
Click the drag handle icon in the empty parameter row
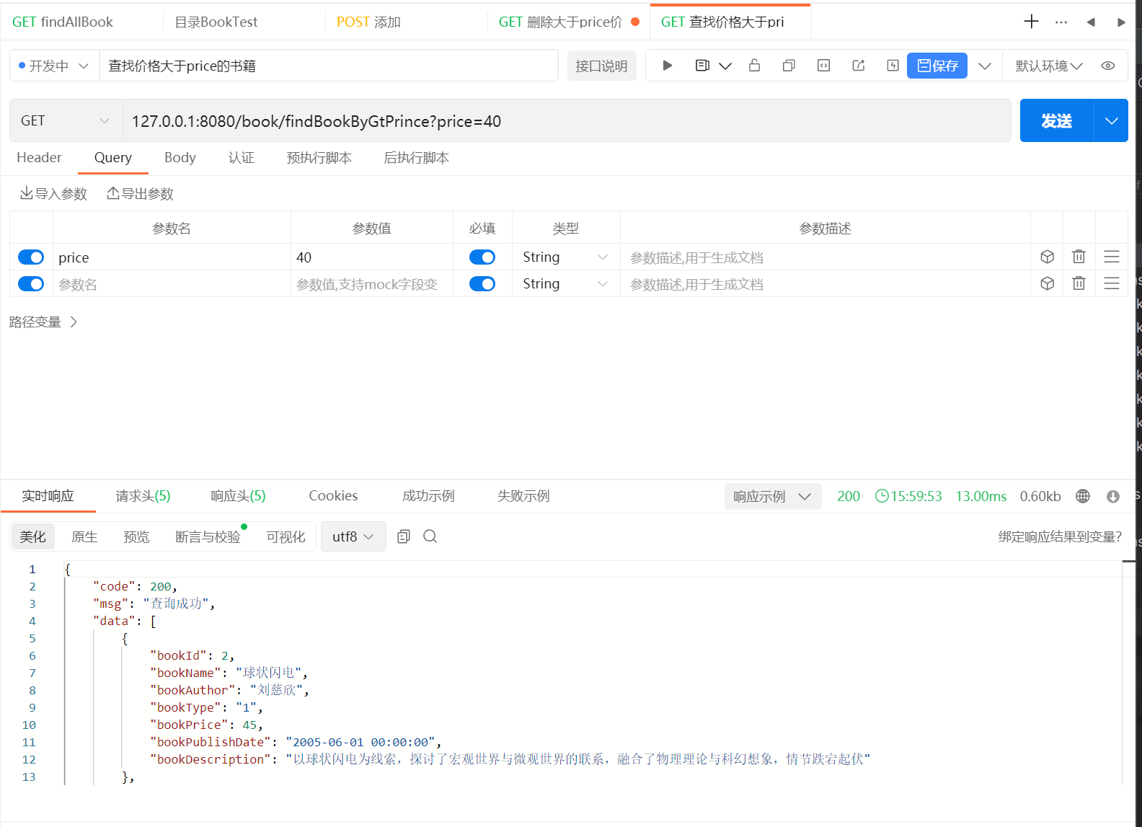(1111, 283)
